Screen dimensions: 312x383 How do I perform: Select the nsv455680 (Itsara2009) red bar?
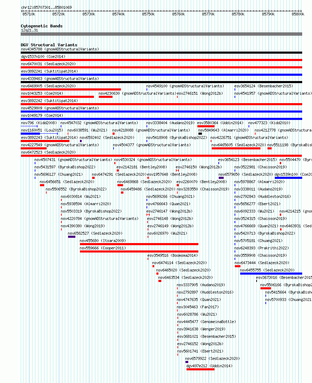[139, 244]
